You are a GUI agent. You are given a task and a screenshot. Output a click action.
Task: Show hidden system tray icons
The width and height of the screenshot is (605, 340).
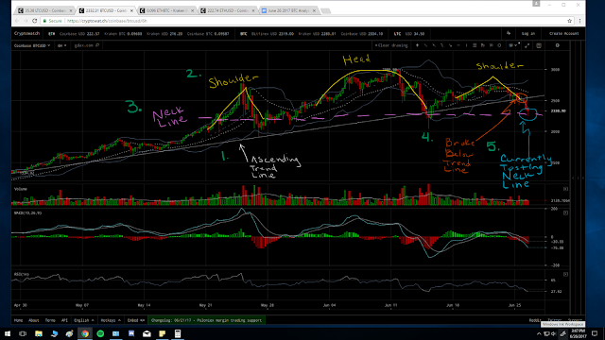pos(539,333)
